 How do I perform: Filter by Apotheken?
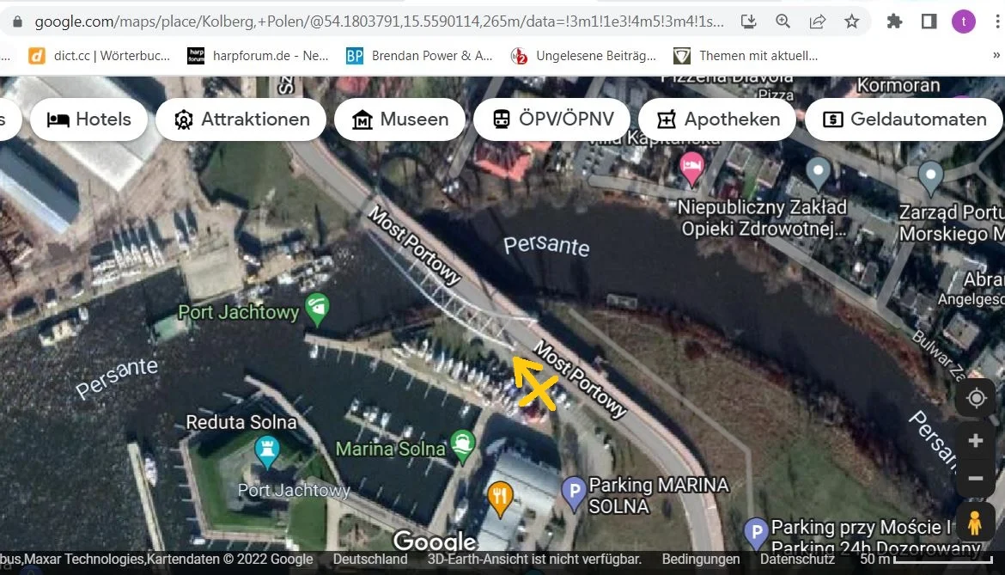(716, 119)
